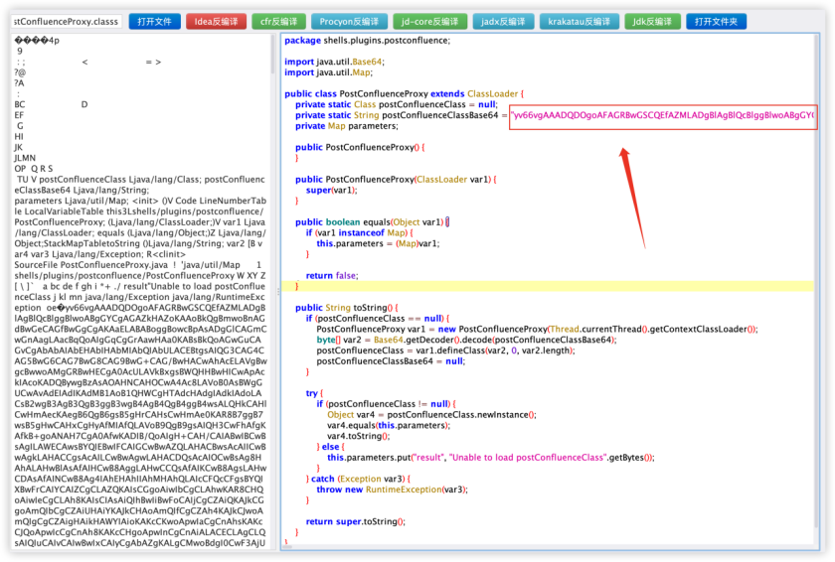The height and width of the screenshot is (562, 835).
Task: Click the public class PostConfluenceProxy declaration
Action: 404,93
